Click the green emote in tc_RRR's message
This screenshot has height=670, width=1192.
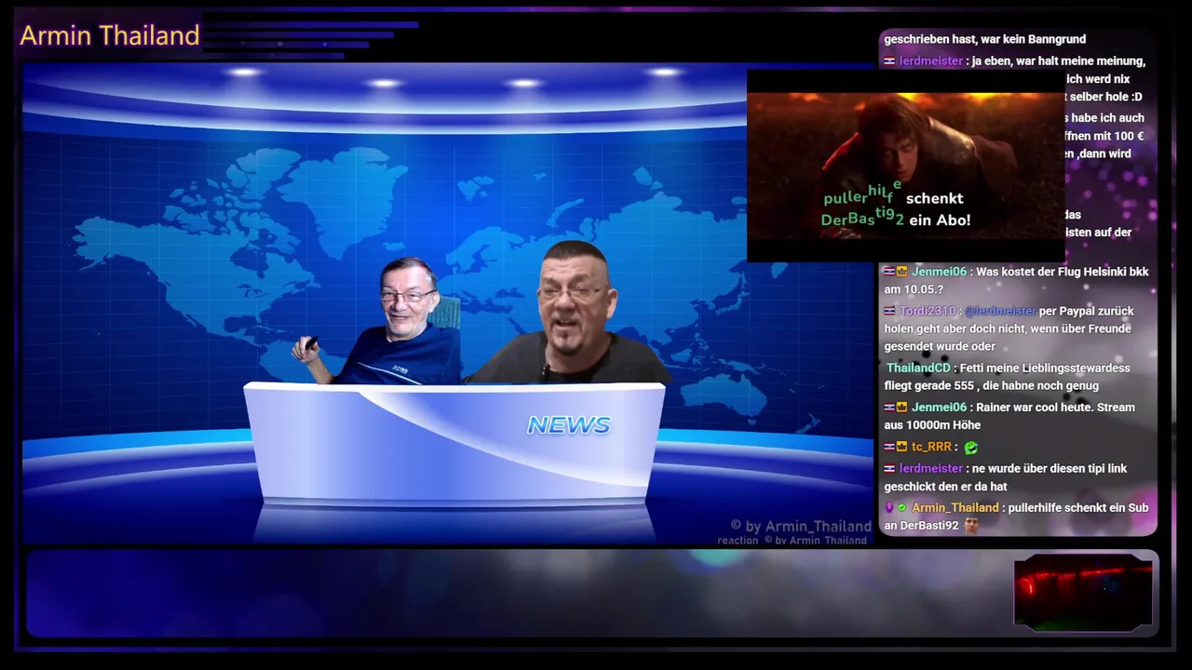[971, 448]
